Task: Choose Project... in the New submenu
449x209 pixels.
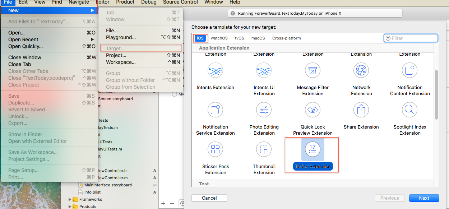Action: point(141,55)
